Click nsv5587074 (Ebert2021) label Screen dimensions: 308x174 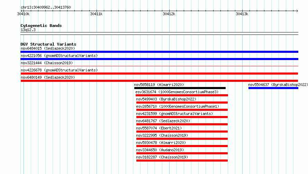pos(159,128)
